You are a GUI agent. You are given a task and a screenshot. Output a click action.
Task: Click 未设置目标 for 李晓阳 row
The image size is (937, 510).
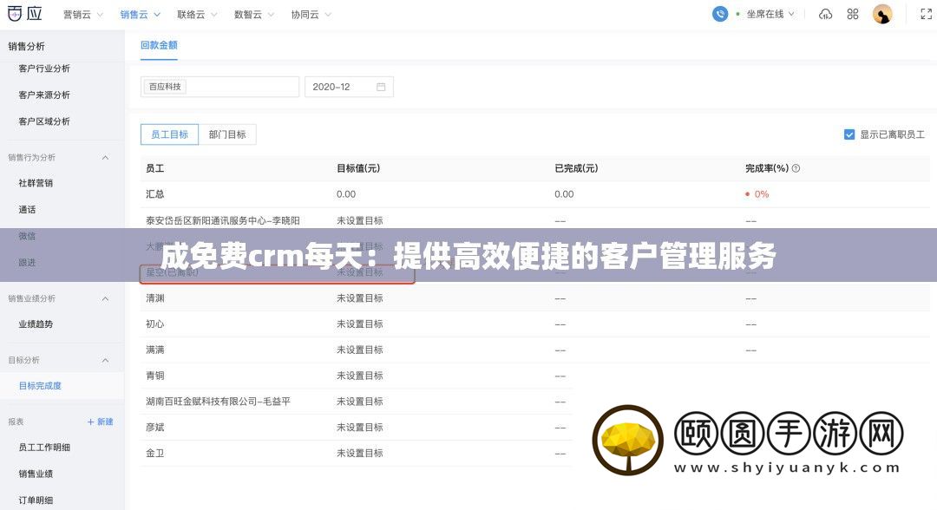[x=360, y=221]
